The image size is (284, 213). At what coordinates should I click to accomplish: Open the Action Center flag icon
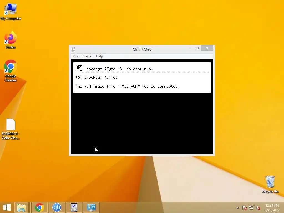pyautogui.click(x=245, y=208)
